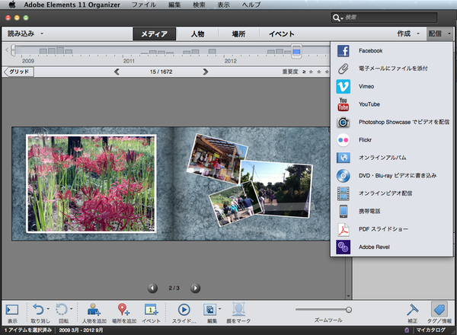Viewport: 457px width, 335px height.
Task: Open the Photoshop Showcase camera icon
Action: coord(343,122)
